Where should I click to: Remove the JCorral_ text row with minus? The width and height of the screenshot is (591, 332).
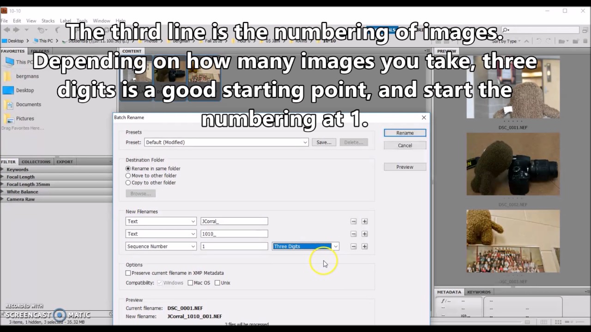click(353, 221)
